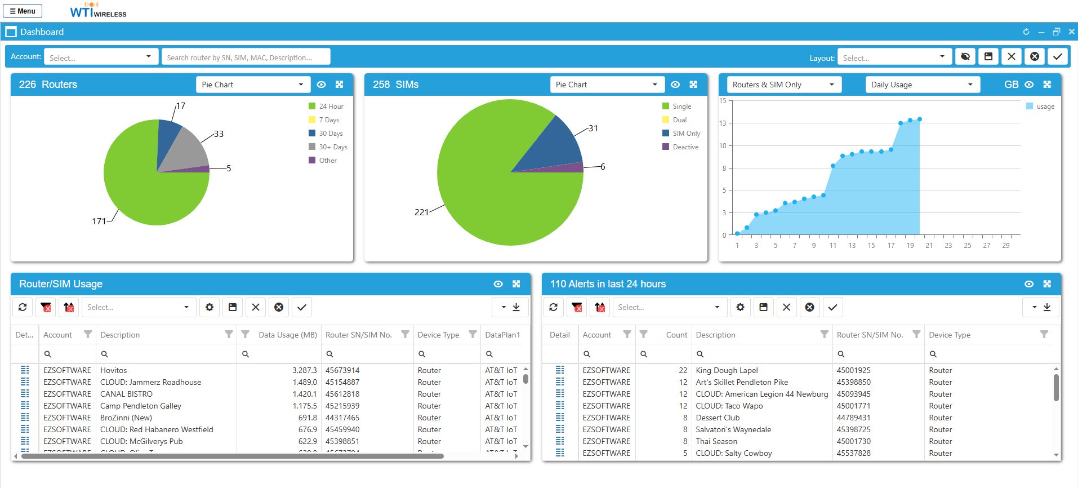This screenshot has width=1078, height=488.
Task: Open settings gear in Router/SIM Usage toolbar
Action: point(210,307)
